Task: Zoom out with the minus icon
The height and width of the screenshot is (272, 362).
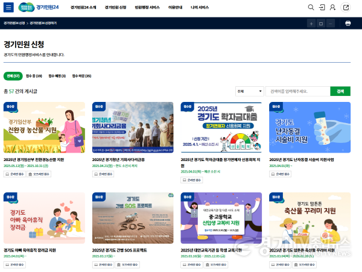Action: coord(330,23)
